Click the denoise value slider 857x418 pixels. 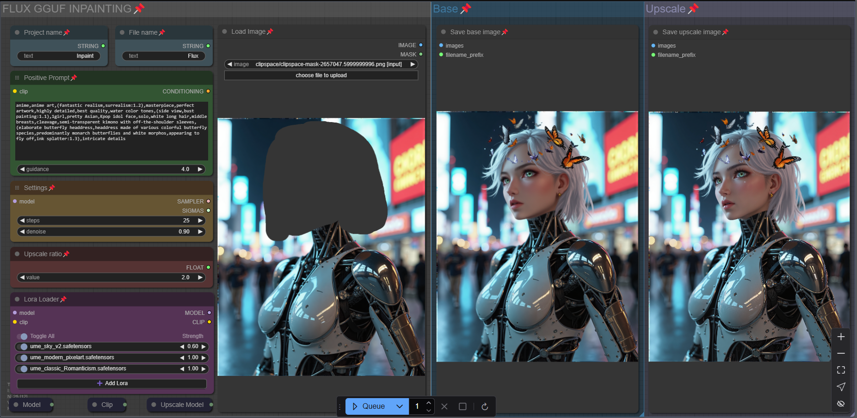click(x=111, y=232)
